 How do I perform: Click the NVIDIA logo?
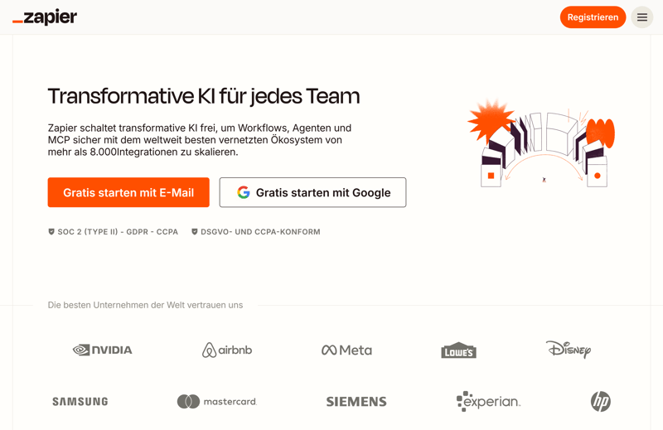coord(103,350)
